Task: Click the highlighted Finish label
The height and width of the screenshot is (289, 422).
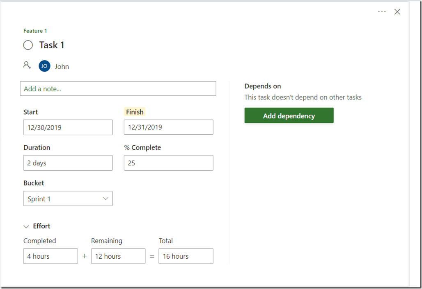Action: [135, 112]
